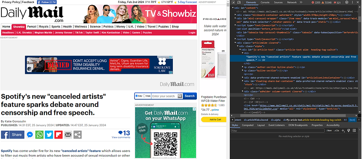Click the Login link
The image size is (362, 159).
coord(192,33)
